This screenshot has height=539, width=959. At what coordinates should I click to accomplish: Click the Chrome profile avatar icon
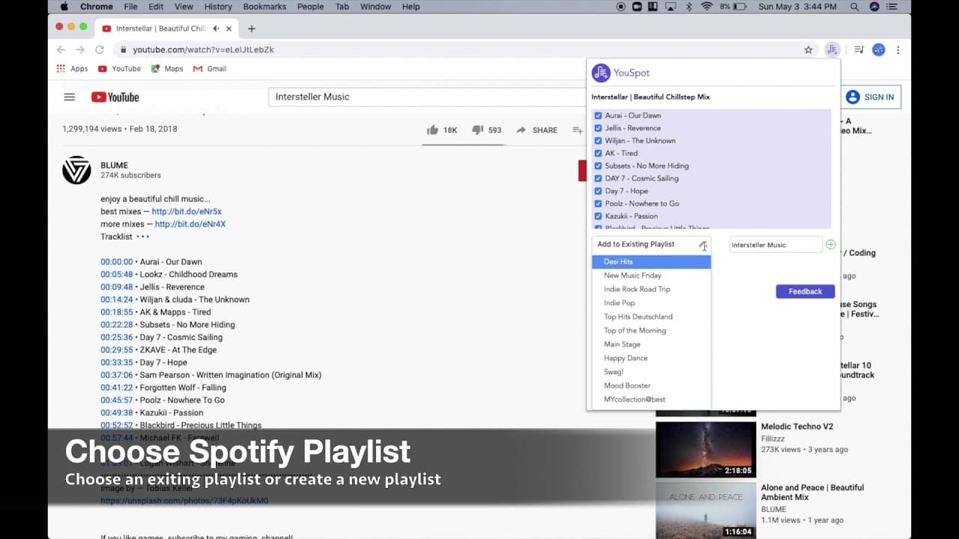point(878,50)
